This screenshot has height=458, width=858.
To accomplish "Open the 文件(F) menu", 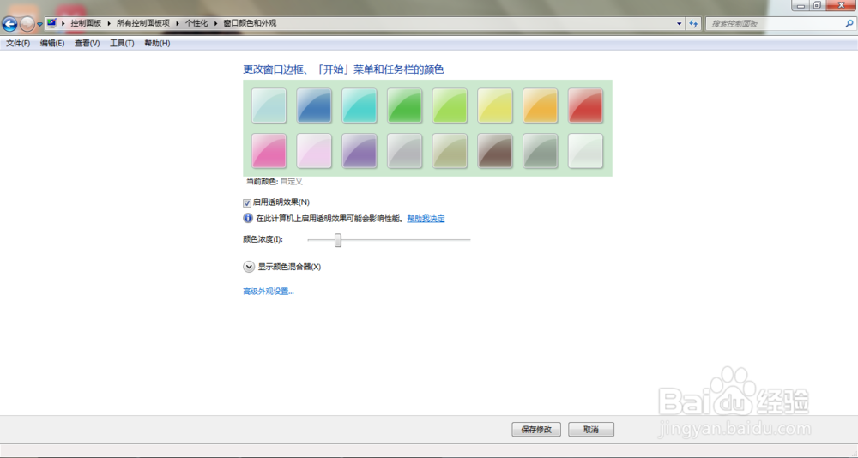I will (18, 43).
